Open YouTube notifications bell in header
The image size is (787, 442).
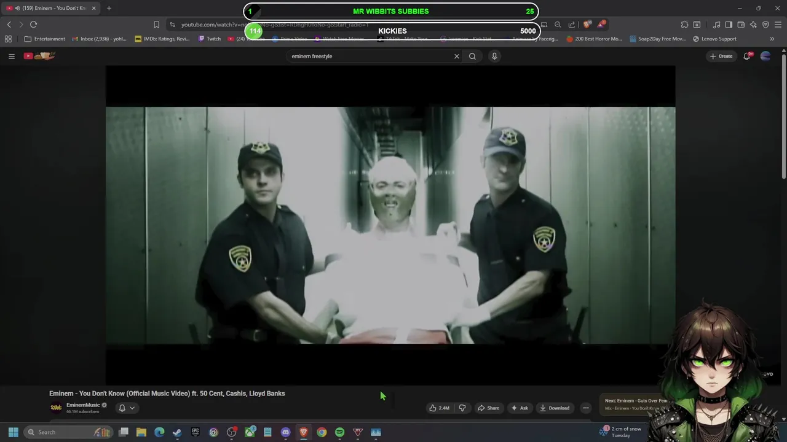click(747, 56)
